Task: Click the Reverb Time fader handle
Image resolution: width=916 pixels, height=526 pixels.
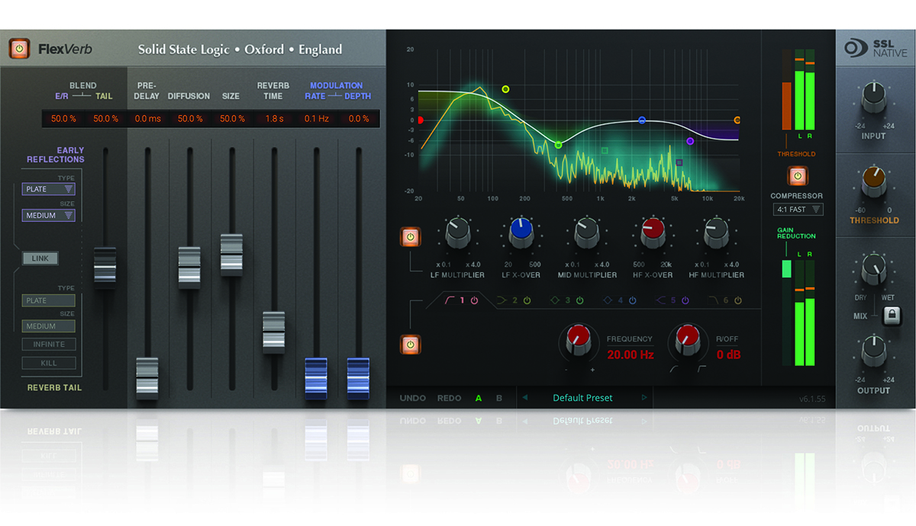Action: point(273,332)
